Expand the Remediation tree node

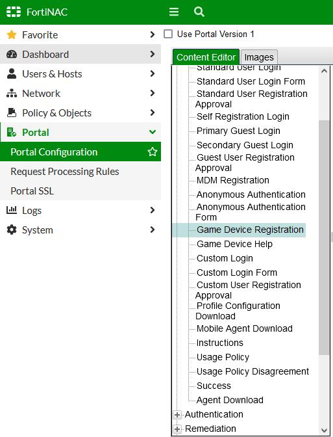pos(177,429)
